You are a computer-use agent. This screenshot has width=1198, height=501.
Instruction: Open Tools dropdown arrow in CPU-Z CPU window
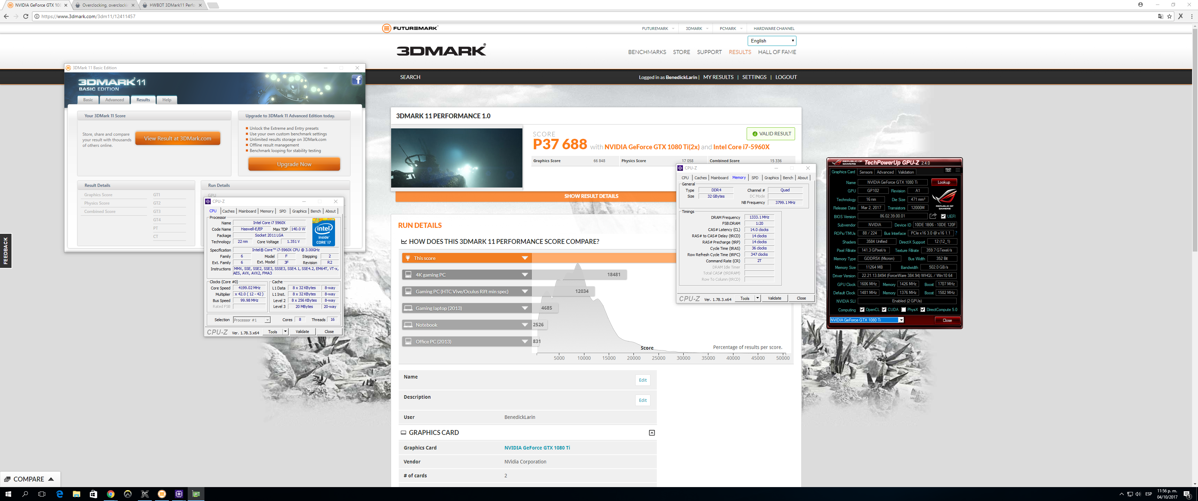(x=285, y=332)
